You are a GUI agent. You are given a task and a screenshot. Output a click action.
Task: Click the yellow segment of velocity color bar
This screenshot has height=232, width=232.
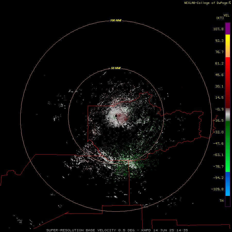pyautogui.click(x=228, y=46)
